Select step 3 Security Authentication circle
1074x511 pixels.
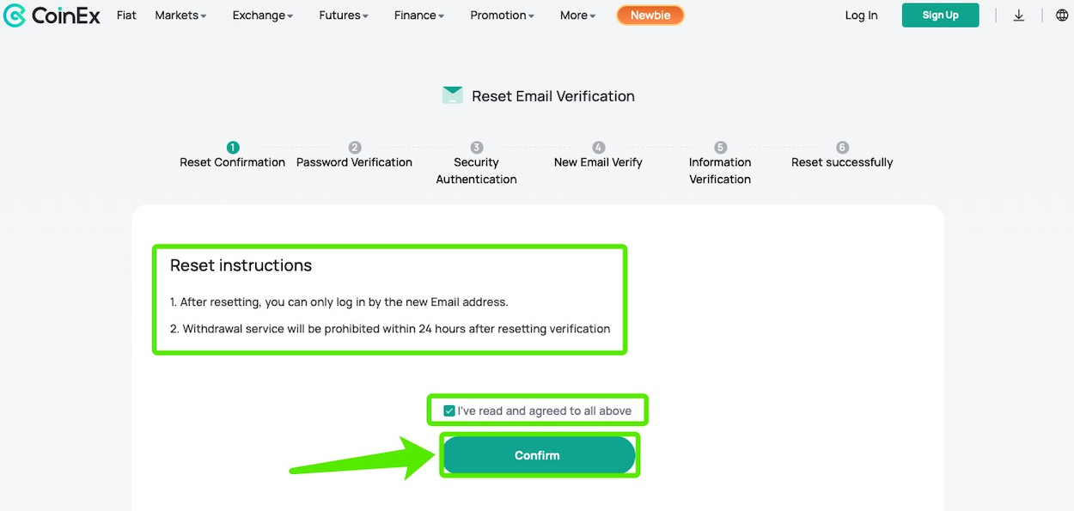[x=477, y=148]
